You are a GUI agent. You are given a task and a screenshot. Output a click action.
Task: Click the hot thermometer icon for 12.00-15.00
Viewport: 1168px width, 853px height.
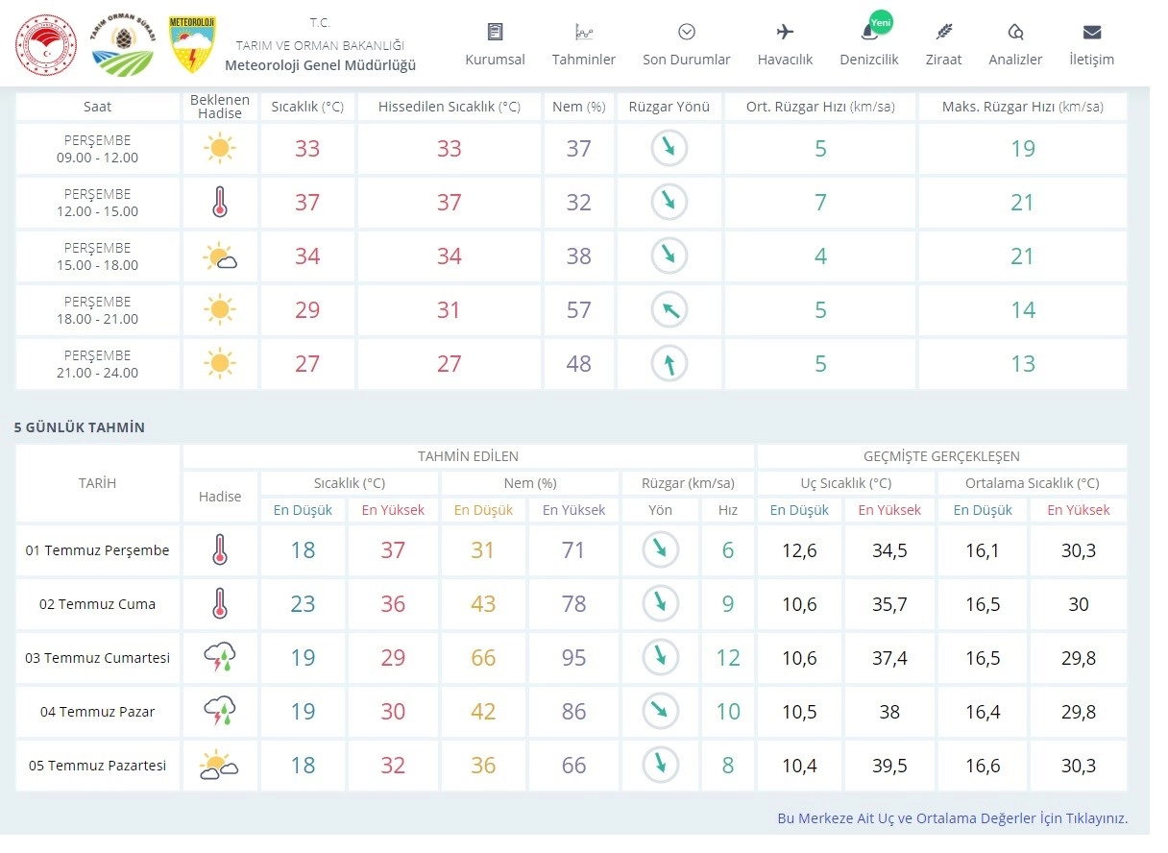pyautogui.click(x=220, y=203)
